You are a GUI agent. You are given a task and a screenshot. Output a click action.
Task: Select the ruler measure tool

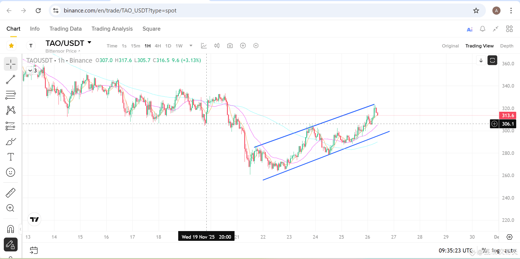pyautogui.click(x=11, y=193)
